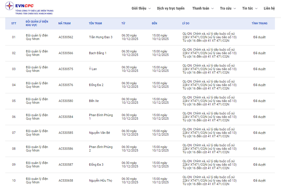Select the Trần Hưng Đạo 3 station row
The height and width of the screenshot is (188, 281).
pyautogui.click(x=101, y=37)
